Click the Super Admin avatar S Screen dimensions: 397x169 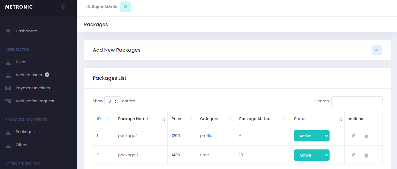125,7
